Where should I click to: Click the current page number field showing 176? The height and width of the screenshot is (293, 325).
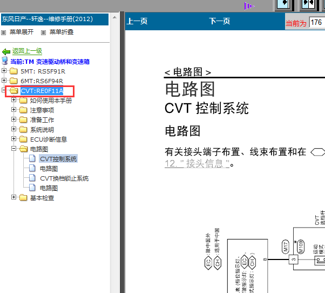tap(317, 22)
